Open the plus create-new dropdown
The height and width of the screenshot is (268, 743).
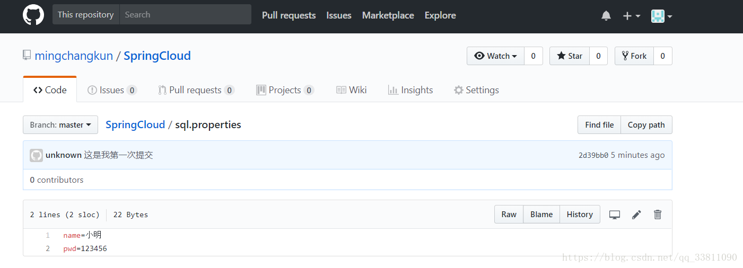click(631, 16)
